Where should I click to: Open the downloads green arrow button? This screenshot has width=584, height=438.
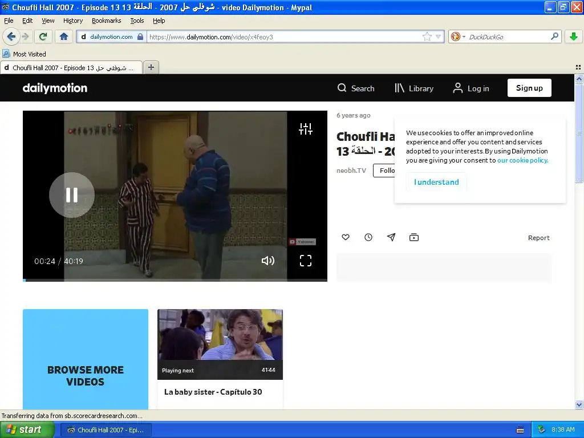[574, 36]
